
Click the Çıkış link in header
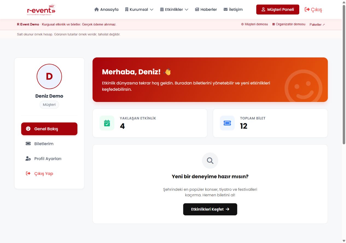[x=313, y=10]
